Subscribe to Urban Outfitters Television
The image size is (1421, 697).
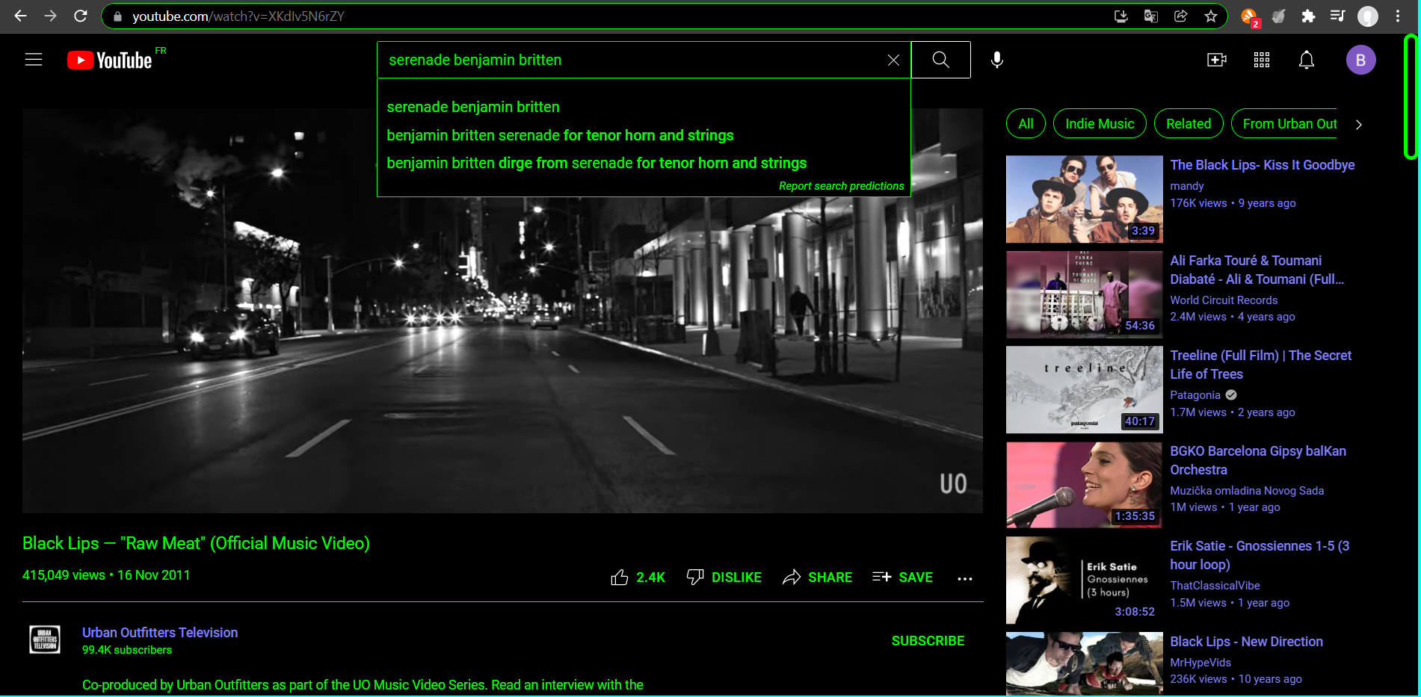[928, 641]
